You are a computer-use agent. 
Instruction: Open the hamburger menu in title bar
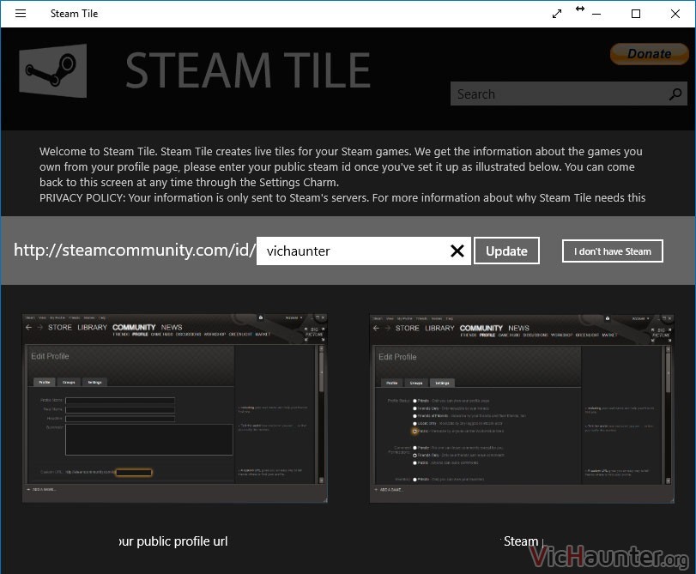(21, 14)
